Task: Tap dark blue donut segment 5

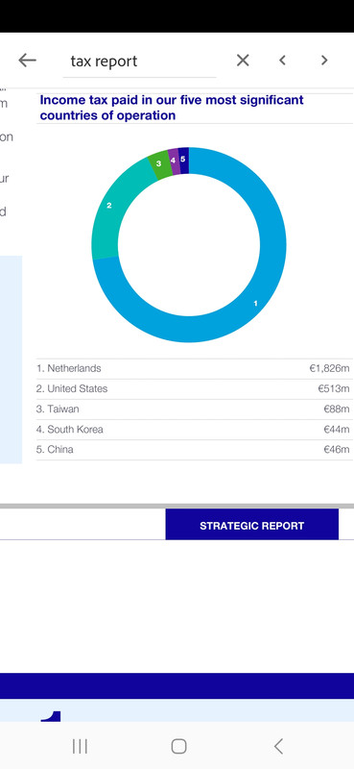Action: click(x=183, y=160)
